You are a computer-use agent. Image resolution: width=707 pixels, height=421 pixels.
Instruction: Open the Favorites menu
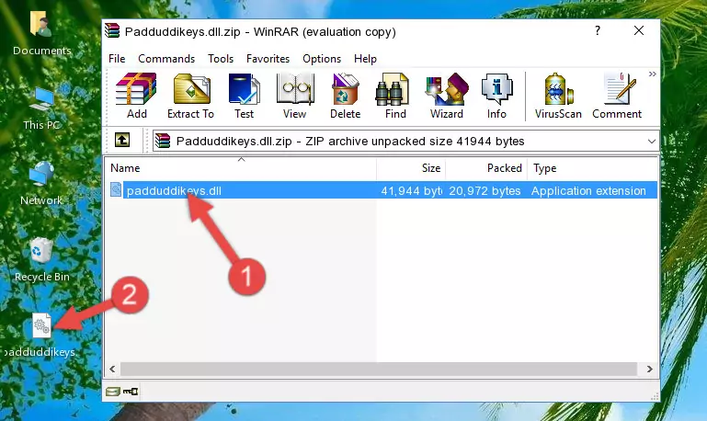pyautogui.click(x=268, y=59)
